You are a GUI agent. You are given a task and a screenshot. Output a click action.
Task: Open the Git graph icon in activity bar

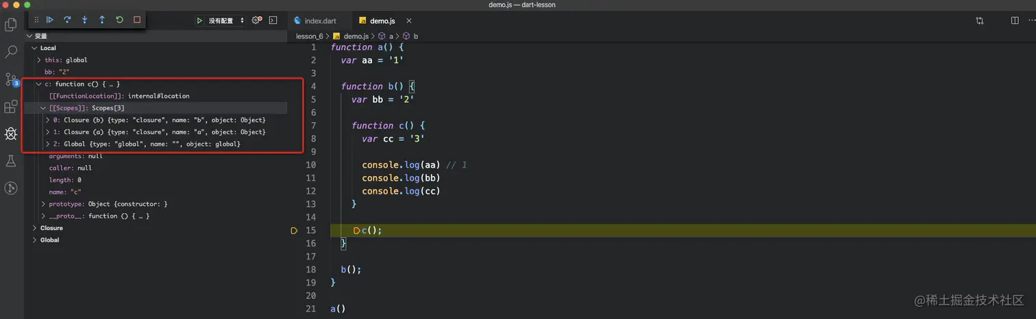tap(11, 188)
